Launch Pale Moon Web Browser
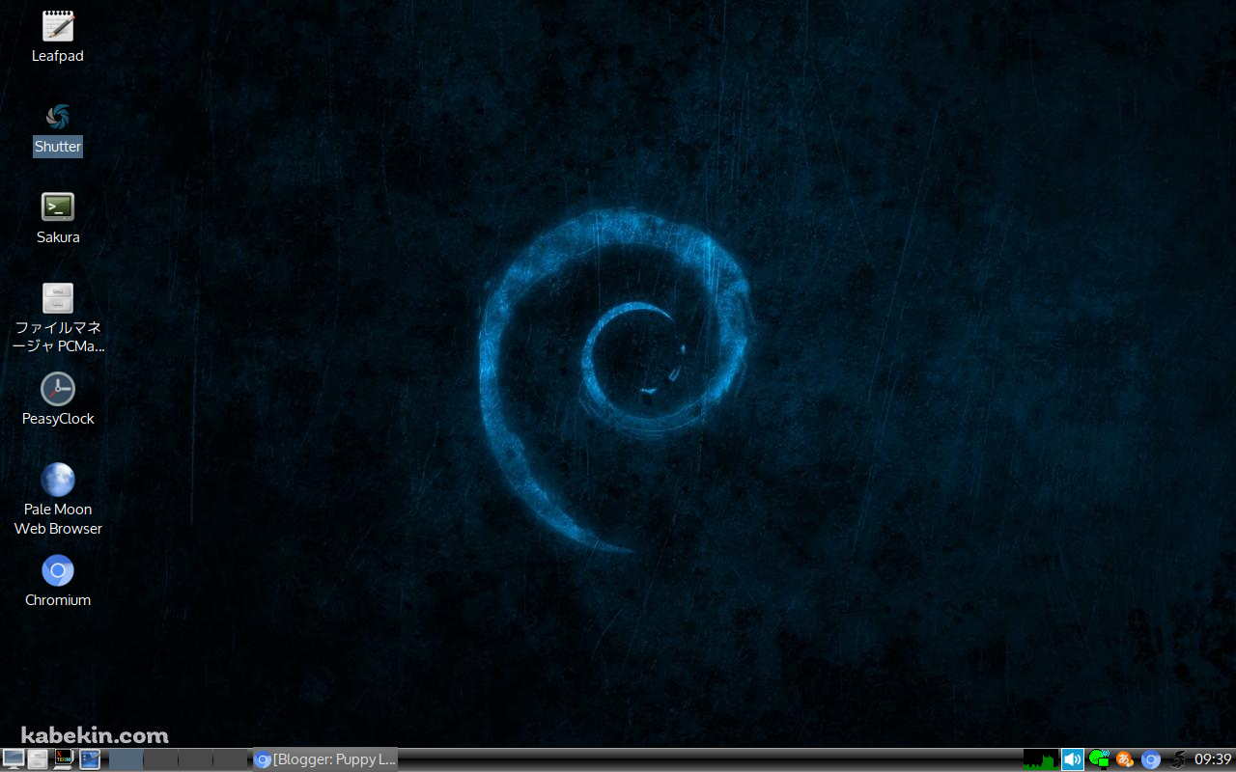1236x772 pixels. [x=57, y=479]
